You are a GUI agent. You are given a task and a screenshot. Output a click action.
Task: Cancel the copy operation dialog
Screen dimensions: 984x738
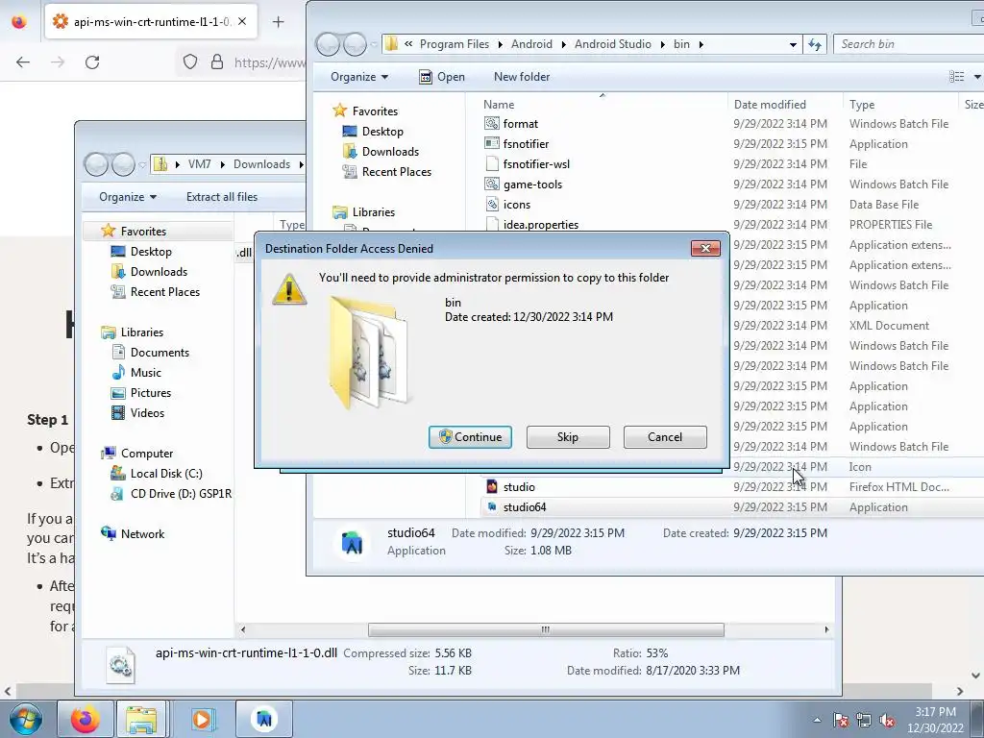point(665,437)
